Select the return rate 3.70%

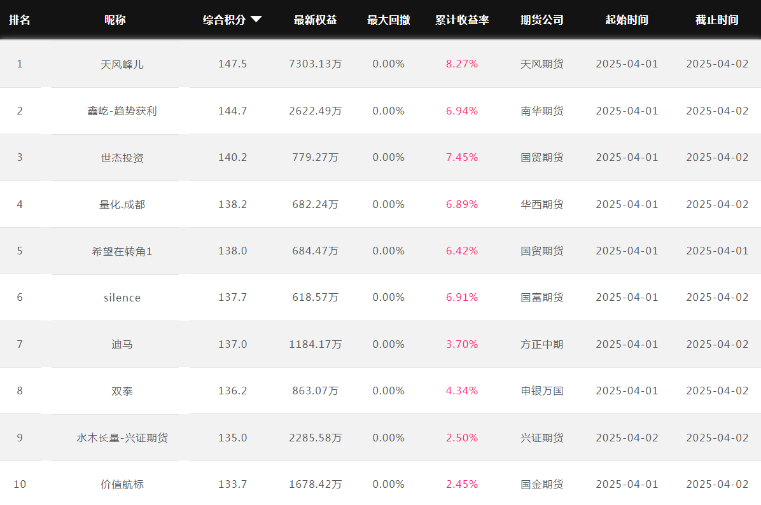462,345
